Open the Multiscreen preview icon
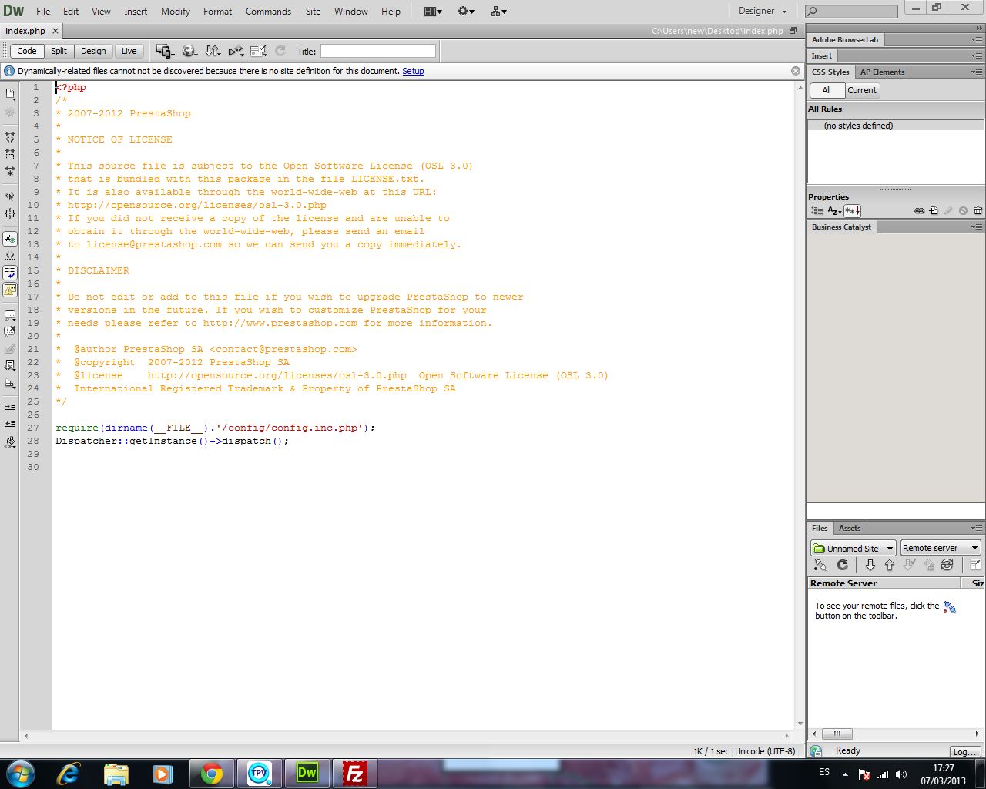The width and height of the screenshot is (986, 789). (x=165, y=51)
